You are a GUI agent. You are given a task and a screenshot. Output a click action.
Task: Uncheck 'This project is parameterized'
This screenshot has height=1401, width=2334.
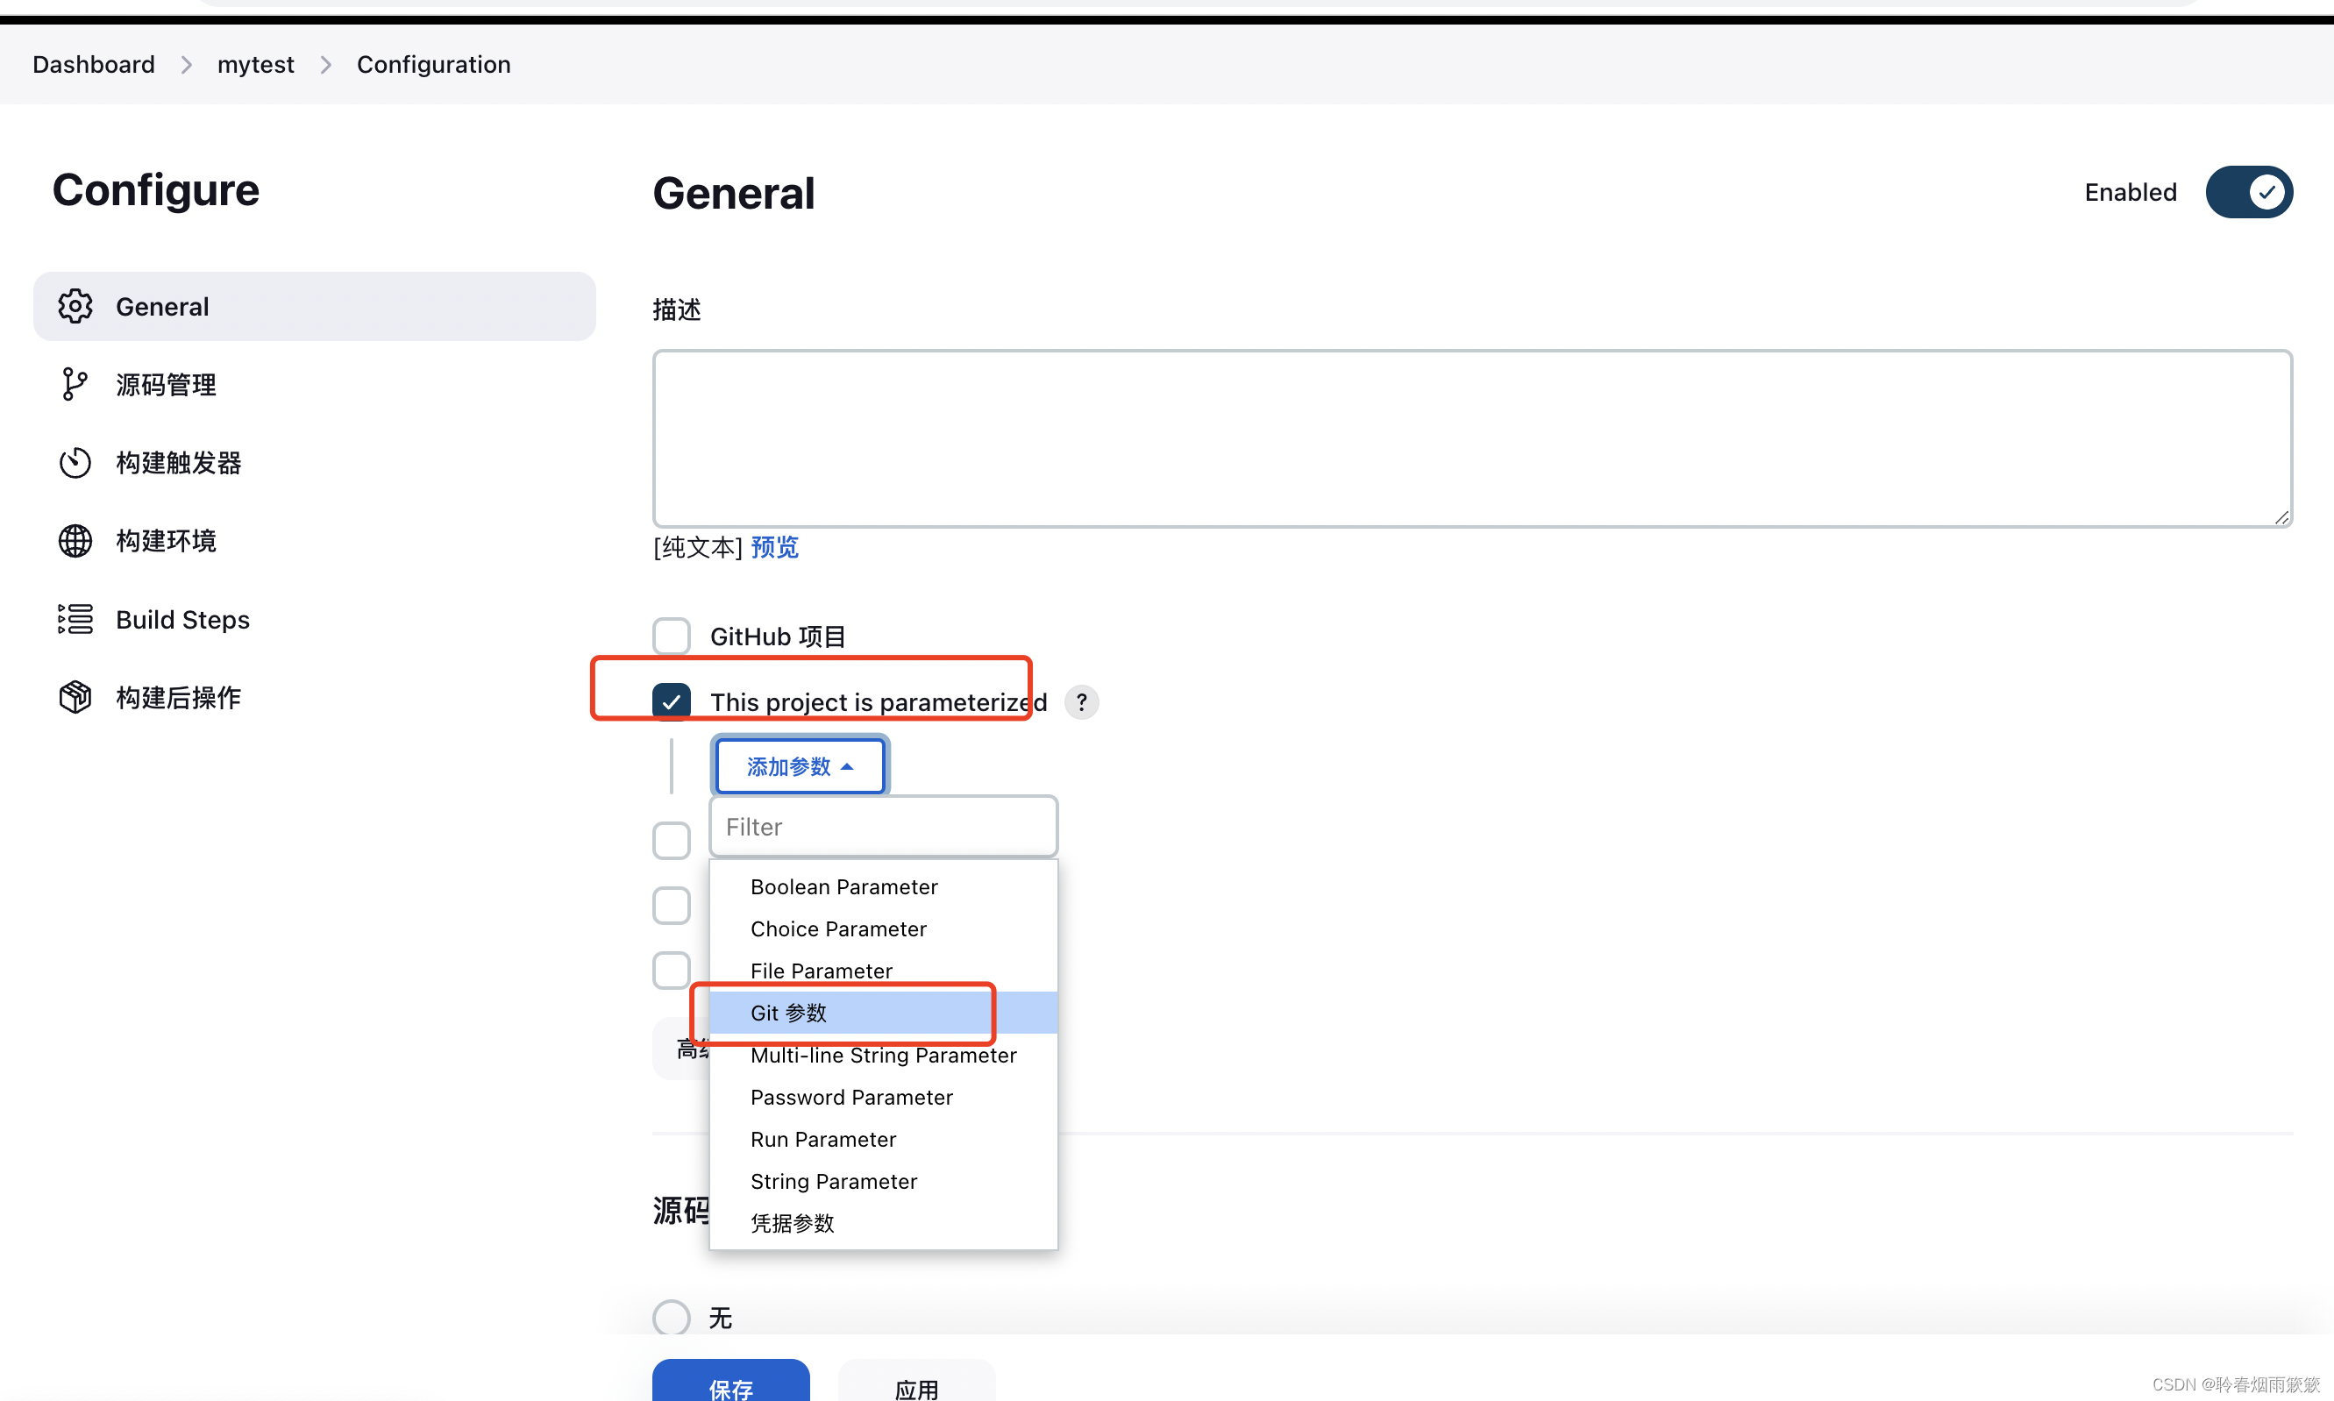(x=672, y=702)
